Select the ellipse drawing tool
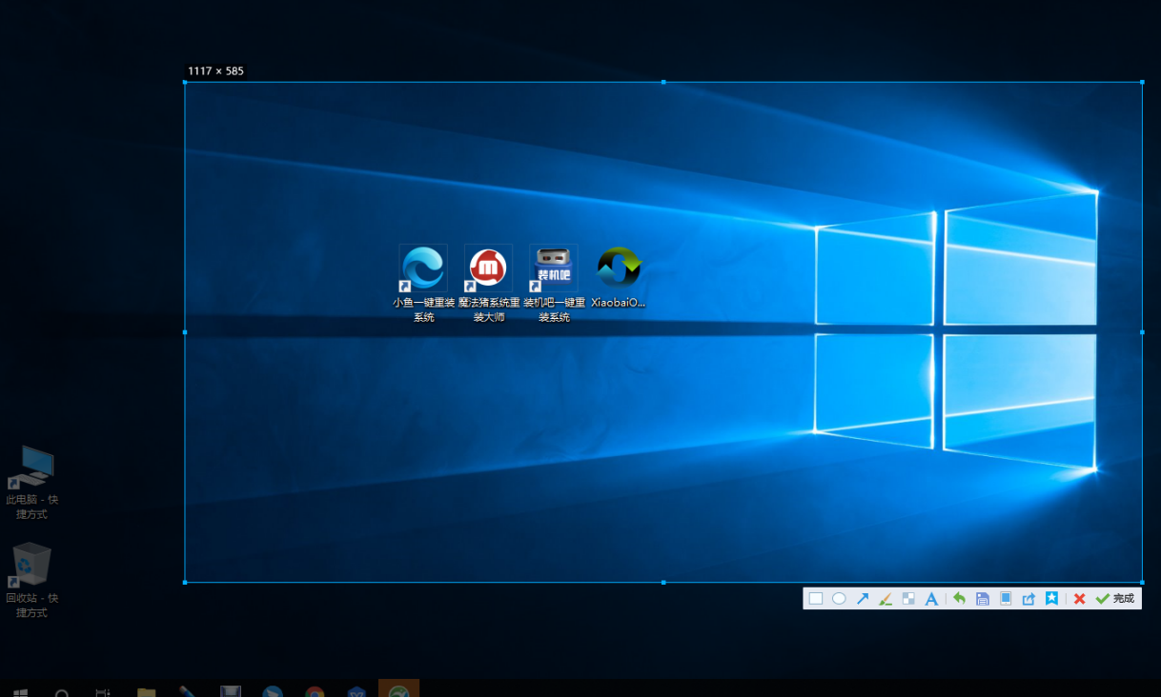 pos(839,599)
